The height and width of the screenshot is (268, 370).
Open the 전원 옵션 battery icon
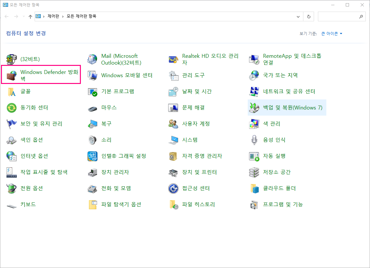pos(12,188)
